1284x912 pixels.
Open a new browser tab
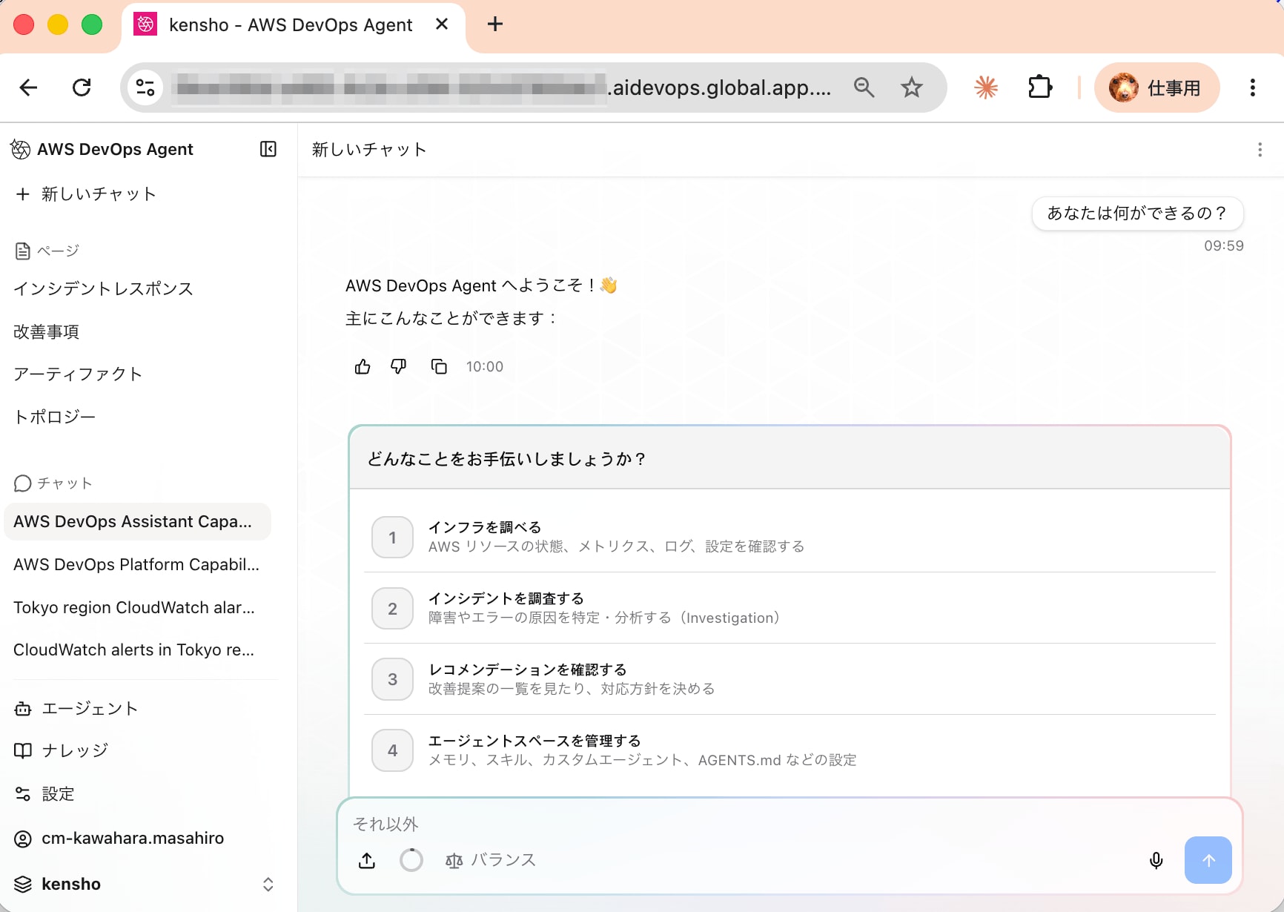(x=495, y=24)
